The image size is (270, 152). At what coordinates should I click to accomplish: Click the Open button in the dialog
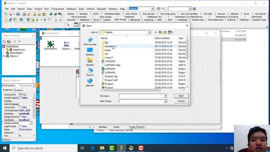(181, 96)
